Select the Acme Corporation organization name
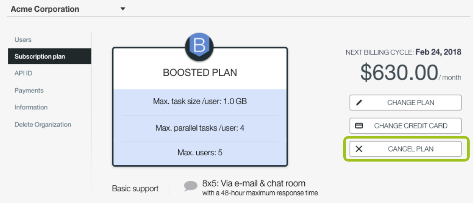The image size is (473, 203). pyautogui.click(x=45, y=9)
